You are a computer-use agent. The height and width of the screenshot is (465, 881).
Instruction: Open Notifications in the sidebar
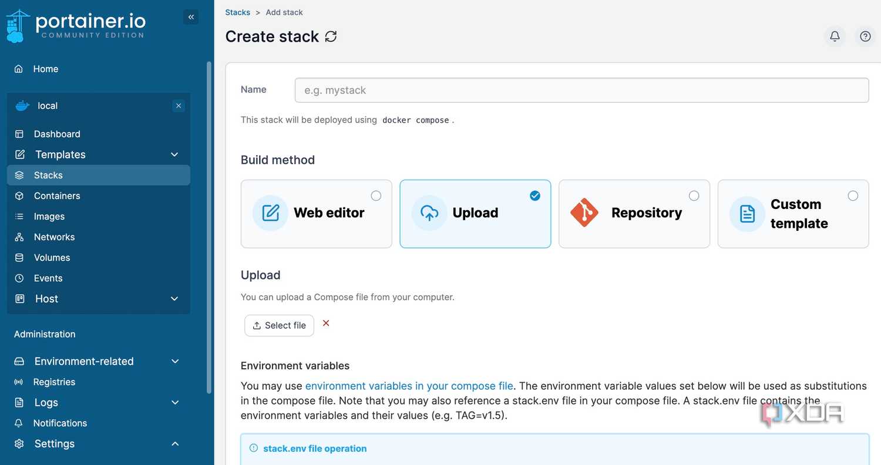click(x=99, y=423)
